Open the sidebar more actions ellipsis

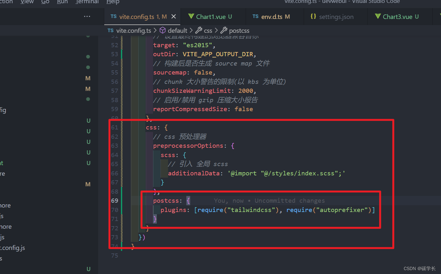pos(87,17)
